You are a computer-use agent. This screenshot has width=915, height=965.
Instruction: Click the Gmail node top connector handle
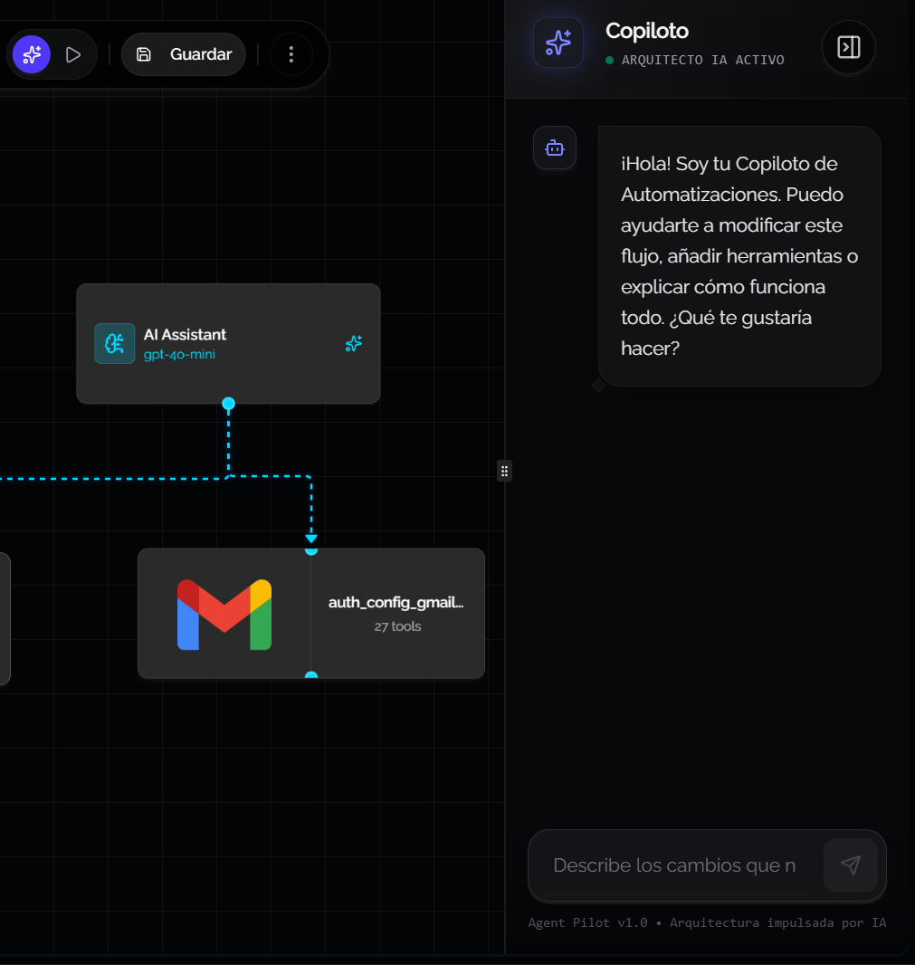click(311, 549)
